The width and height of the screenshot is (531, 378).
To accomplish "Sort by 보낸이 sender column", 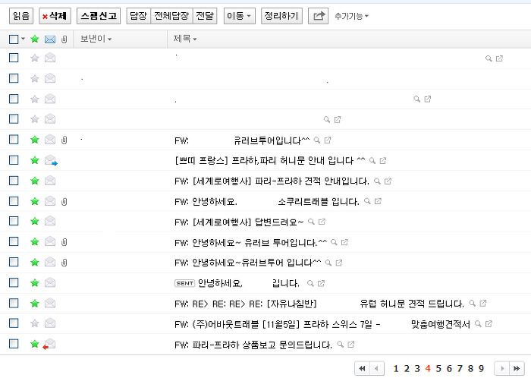I will click(x=96, y=39).
